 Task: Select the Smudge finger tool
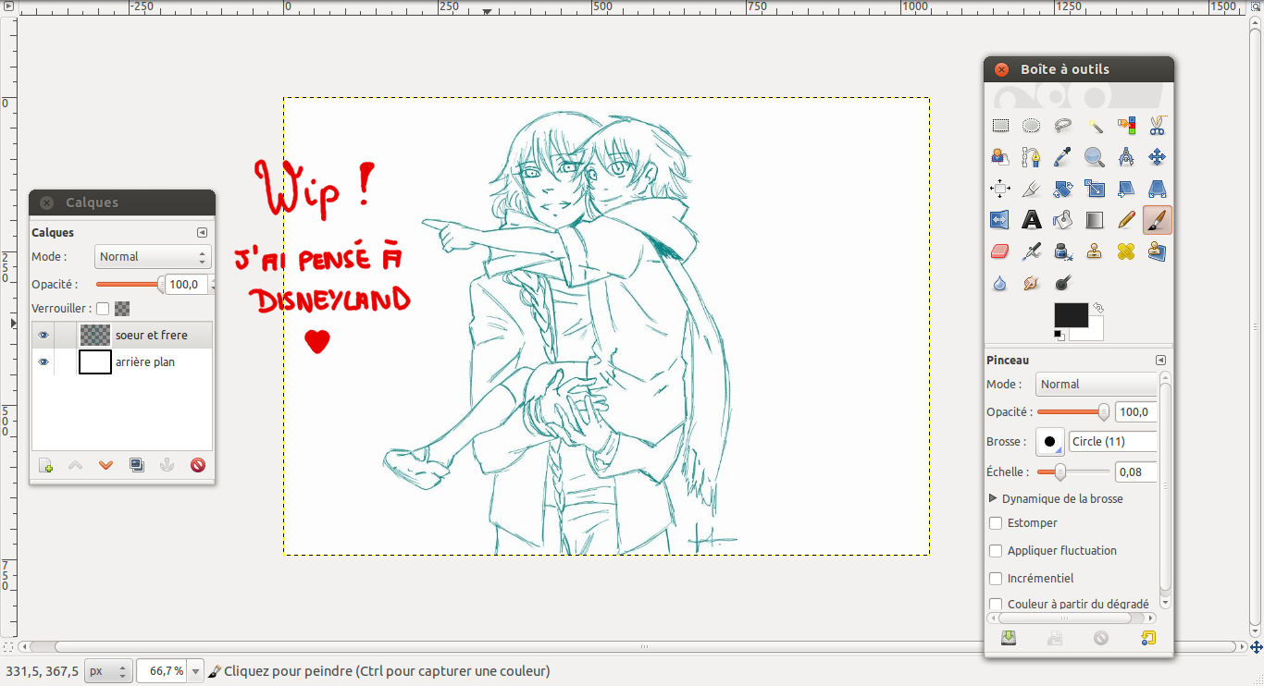(1032, 283)
